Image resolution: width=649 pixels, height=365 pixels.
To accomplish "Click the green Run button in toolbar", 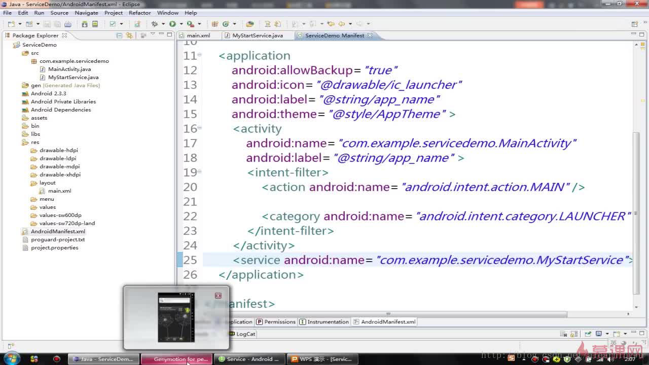I will coord(172,24).
